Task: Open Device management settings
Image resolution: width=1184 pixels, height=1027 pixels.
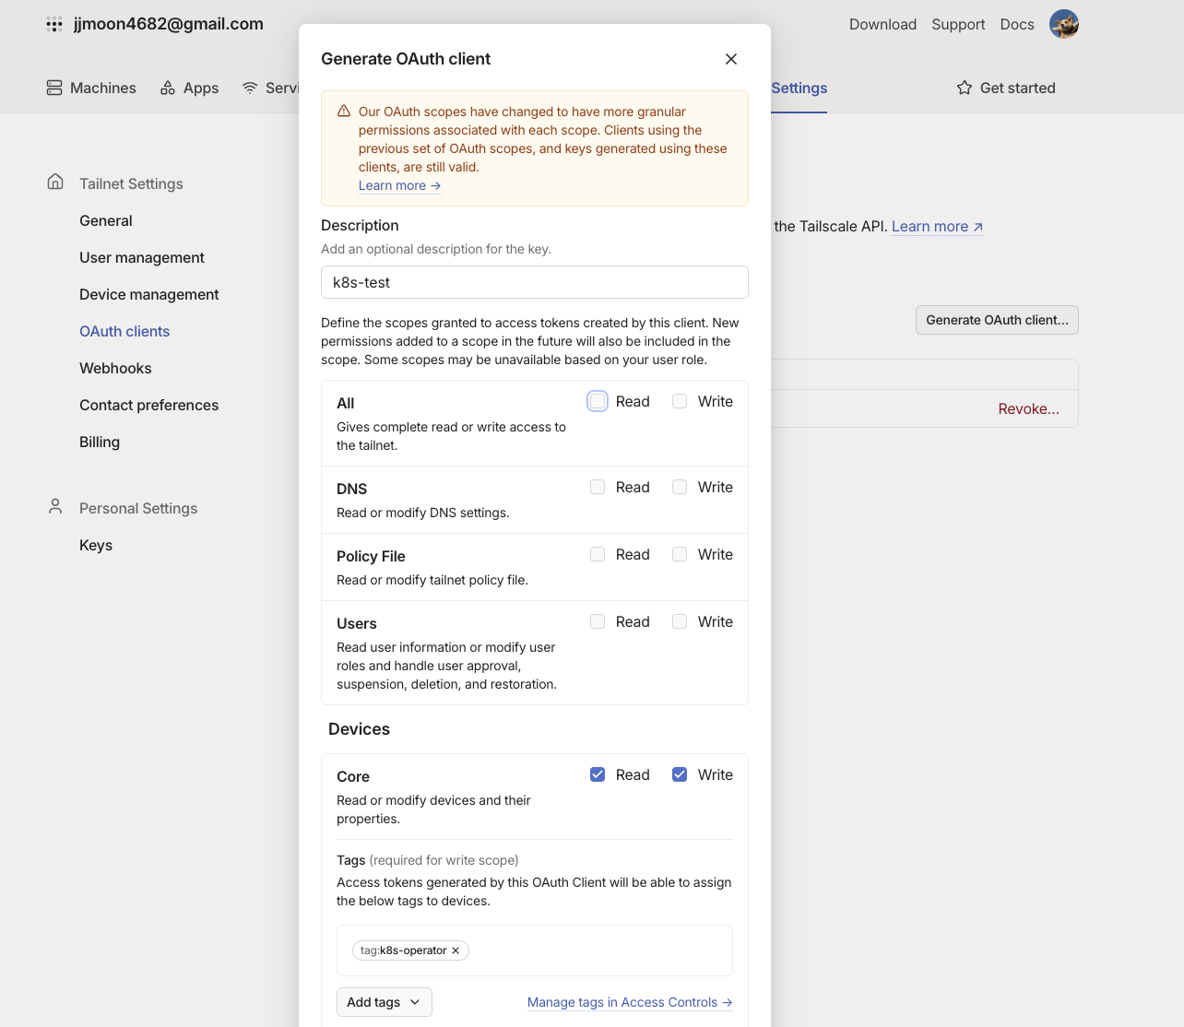Action: (x=149, y=294)
